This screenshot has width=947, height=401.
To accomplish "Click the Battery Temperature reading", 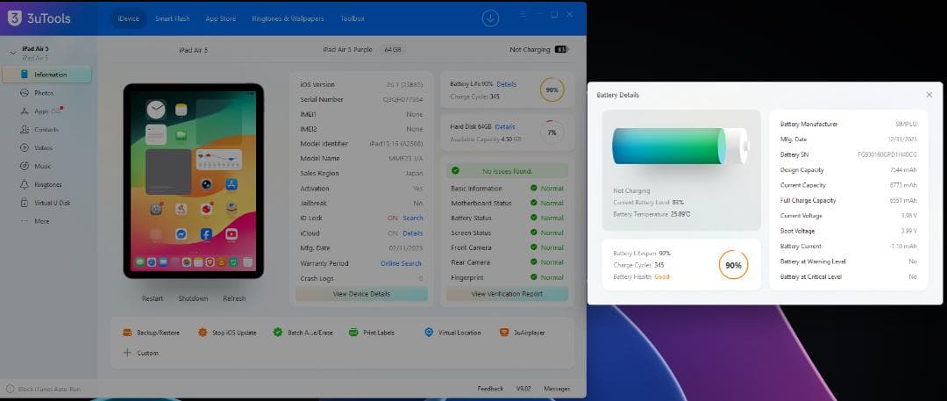I will (652, 214).
